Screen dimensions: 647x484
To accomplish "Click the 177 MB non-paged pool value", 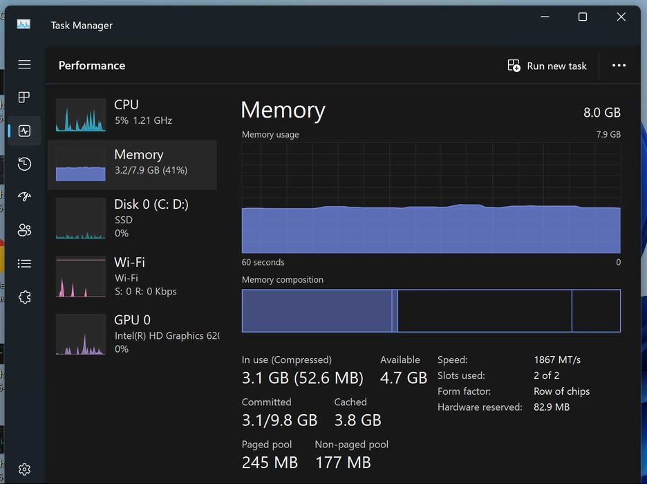I will tap(343, 463).
